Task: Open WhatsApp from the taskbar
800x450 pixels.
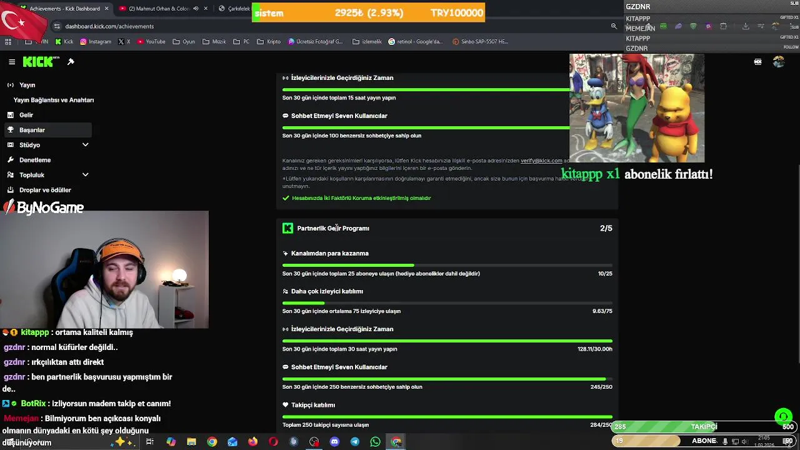Action: coord(375,442)
